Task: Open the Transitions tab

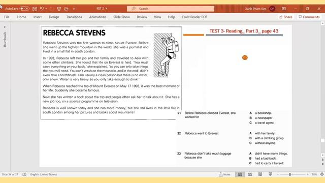Action: point(74,17)
